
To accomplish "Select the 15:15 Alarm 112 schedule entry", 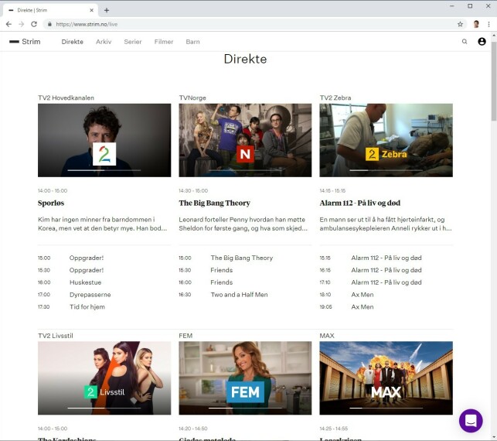I will (x=386, y=258).
